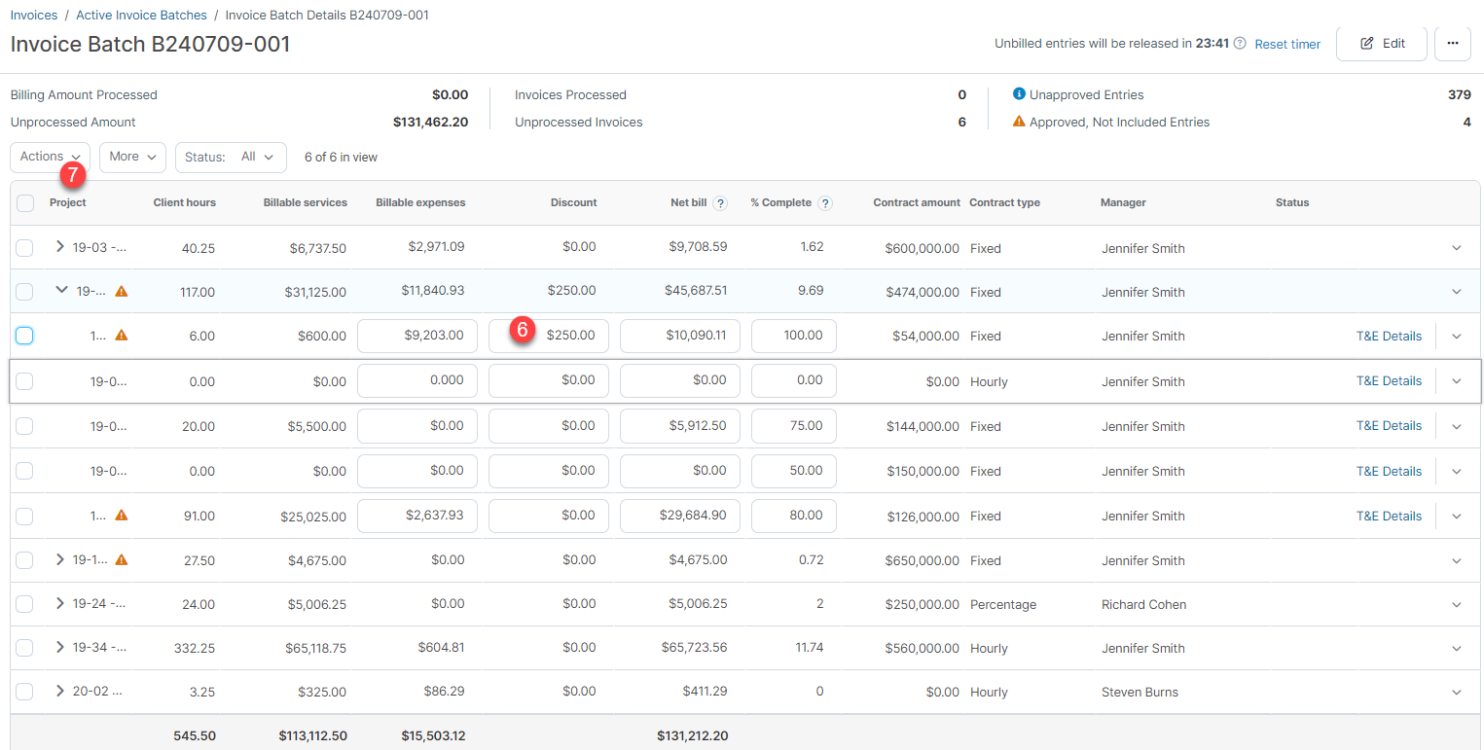Select checkbox on the $10,090.11 net bill row
The image size is (1484, 750).
tap(25, 336)
